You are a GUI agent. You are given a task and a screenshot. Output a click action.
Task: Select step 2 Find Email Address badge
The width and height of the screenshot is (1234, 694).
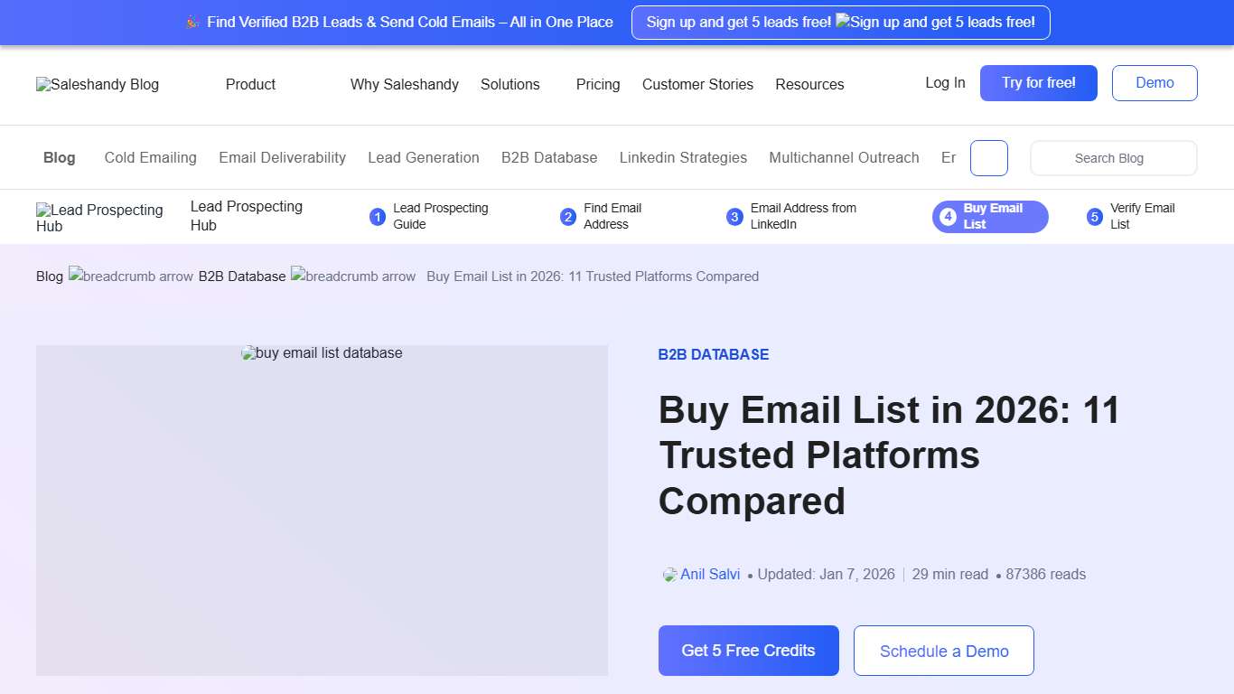[568, 217]
